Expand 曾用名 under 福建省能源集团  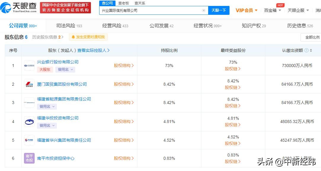click(x=47, y=106)
